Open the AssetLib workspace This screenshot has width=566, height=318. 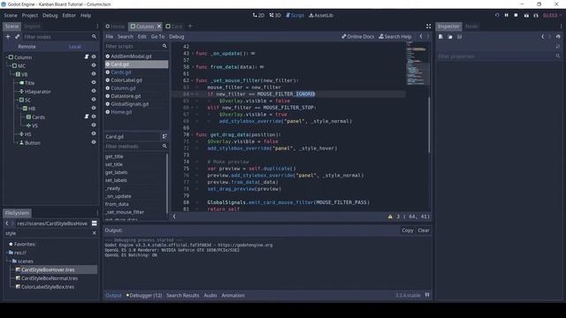pos(321,16)
